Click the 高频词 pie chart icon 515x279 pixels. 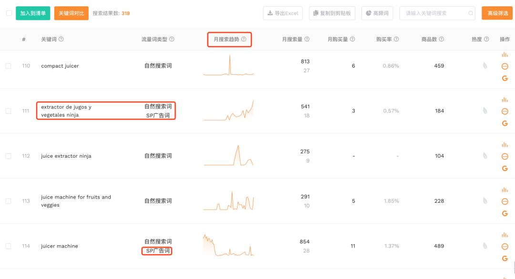pos(367,13)
